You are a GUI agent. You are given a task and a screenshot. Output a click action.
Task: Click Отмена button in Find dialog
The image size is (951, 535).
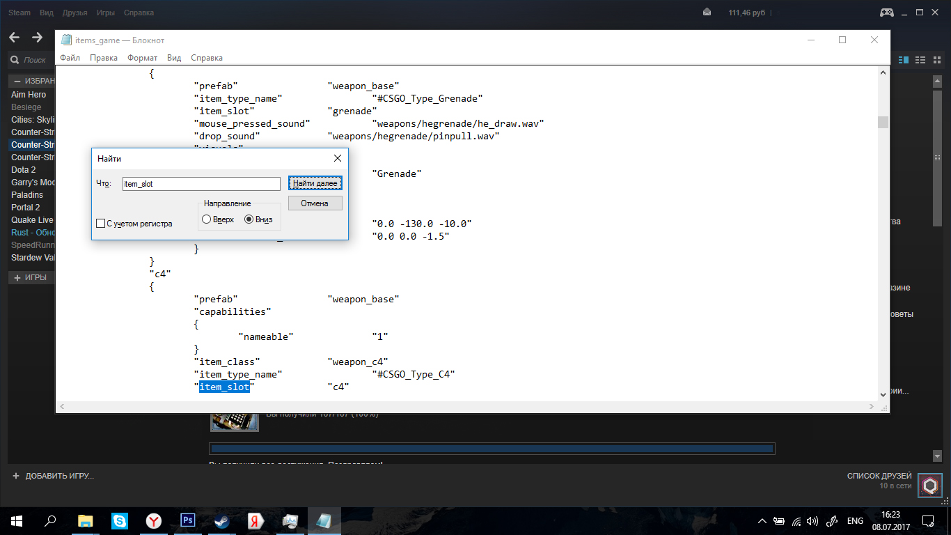coord(315,203)
